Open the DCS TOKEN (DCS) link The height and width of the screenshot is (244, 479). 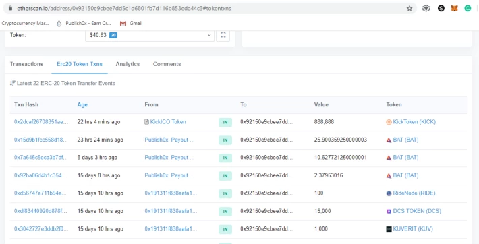417,211
